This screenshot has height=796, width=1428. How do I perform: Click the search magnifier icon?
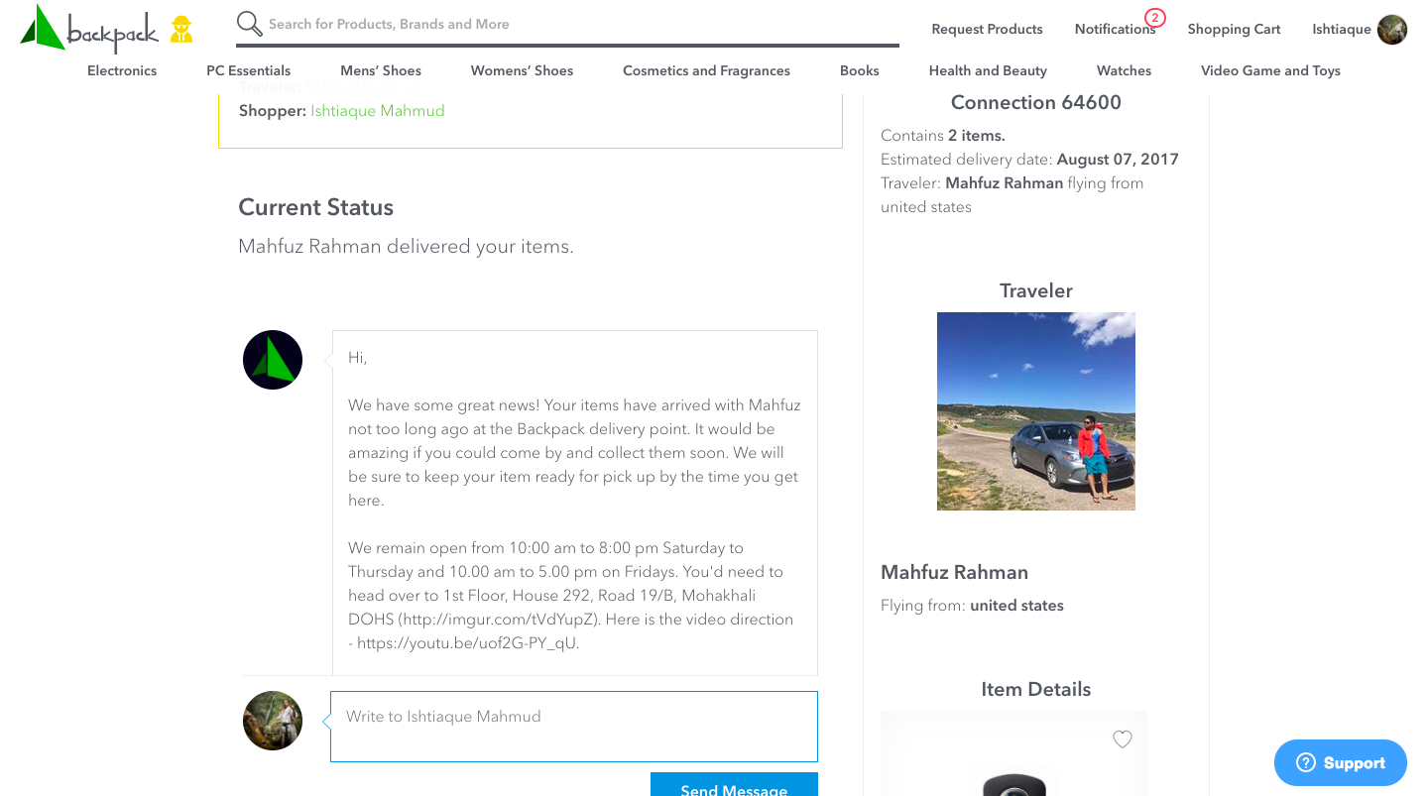coord(250,24)
